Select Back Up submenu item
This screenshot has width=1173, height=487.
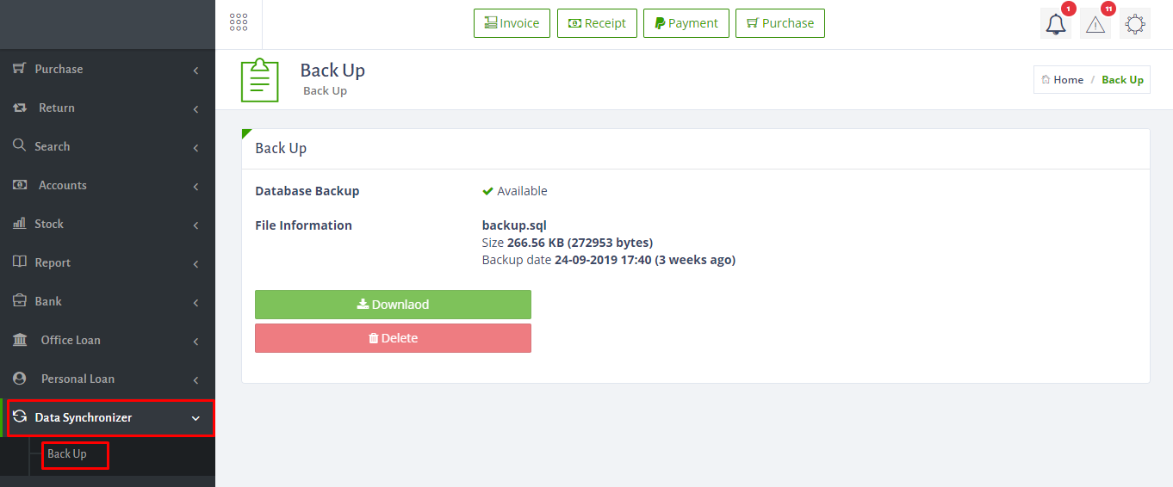[x=67, y=453]
